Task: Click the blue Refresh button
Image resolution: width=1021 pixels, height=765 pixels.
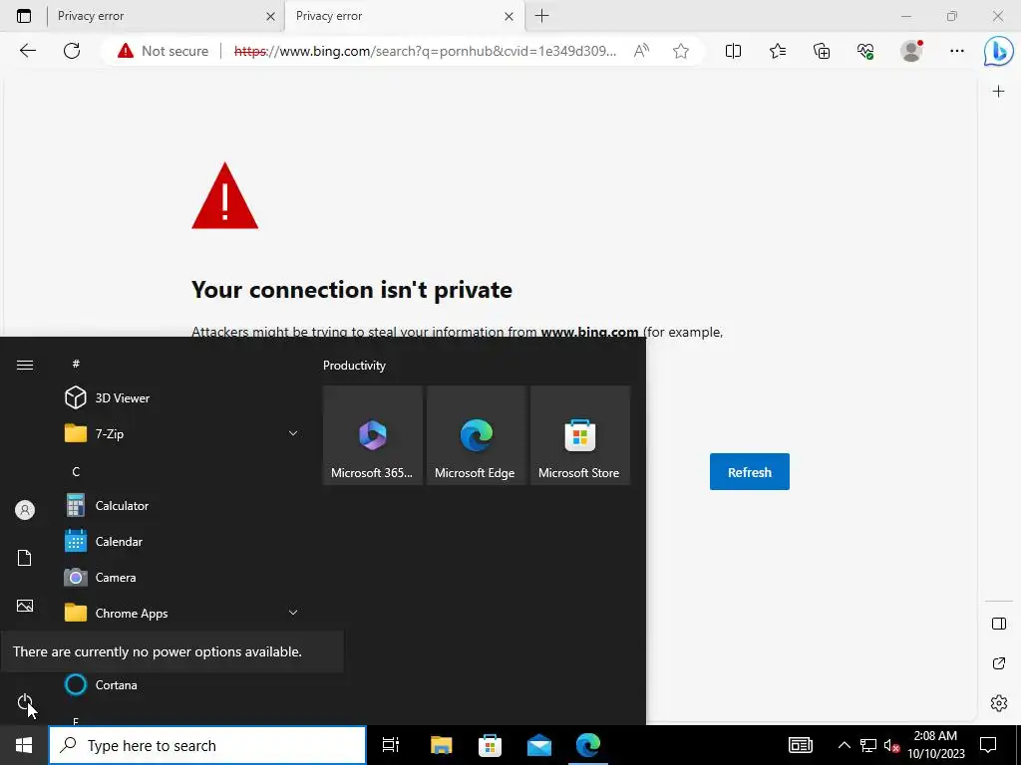Action: pyautogui.click(x=750, y=471)
